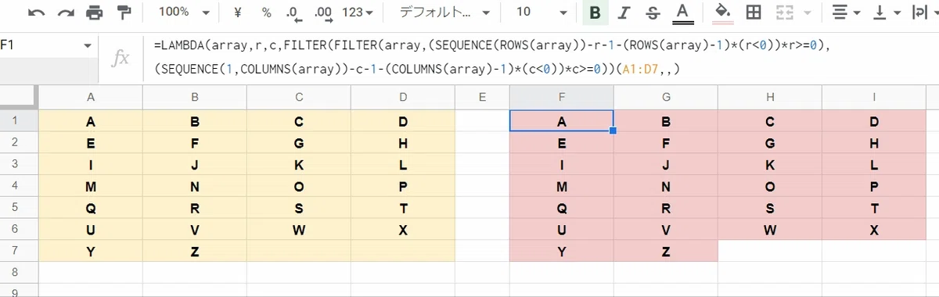Click cell F7 containing Y

(561, 251)
